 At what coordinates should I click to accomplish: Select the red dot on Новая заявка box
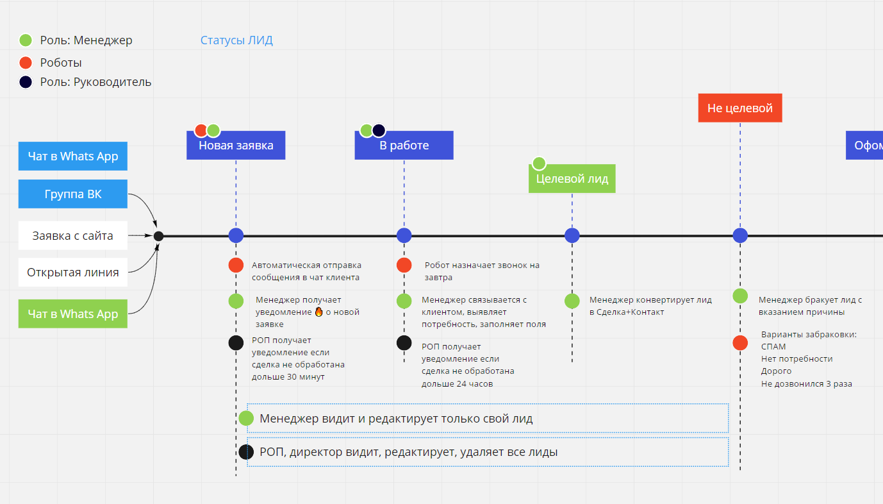(x=201, y=130)
